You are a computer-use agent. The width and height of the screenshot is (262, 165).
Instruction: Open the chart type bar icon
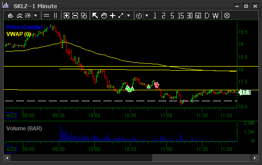click(x=10, y=15)
